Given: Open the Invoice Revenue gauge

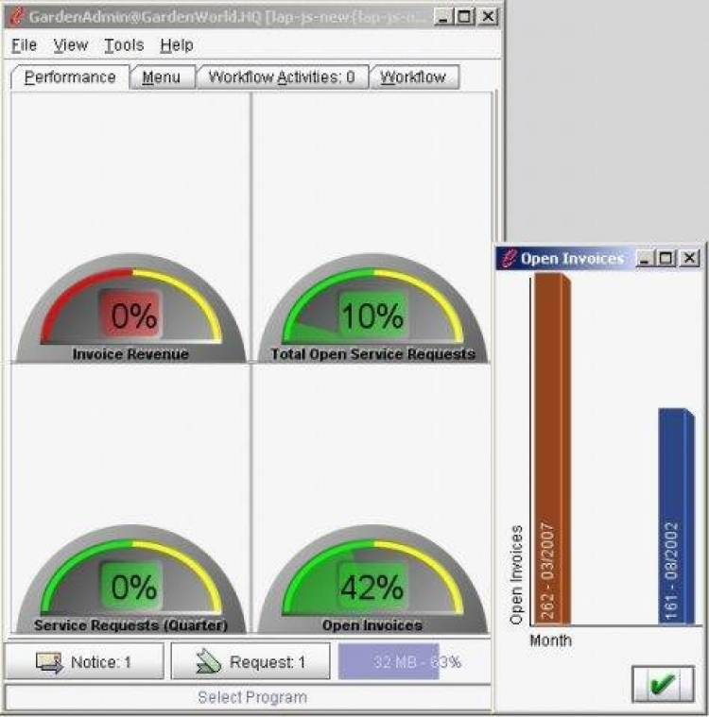Looking at the screenshot, I should 130,308.
